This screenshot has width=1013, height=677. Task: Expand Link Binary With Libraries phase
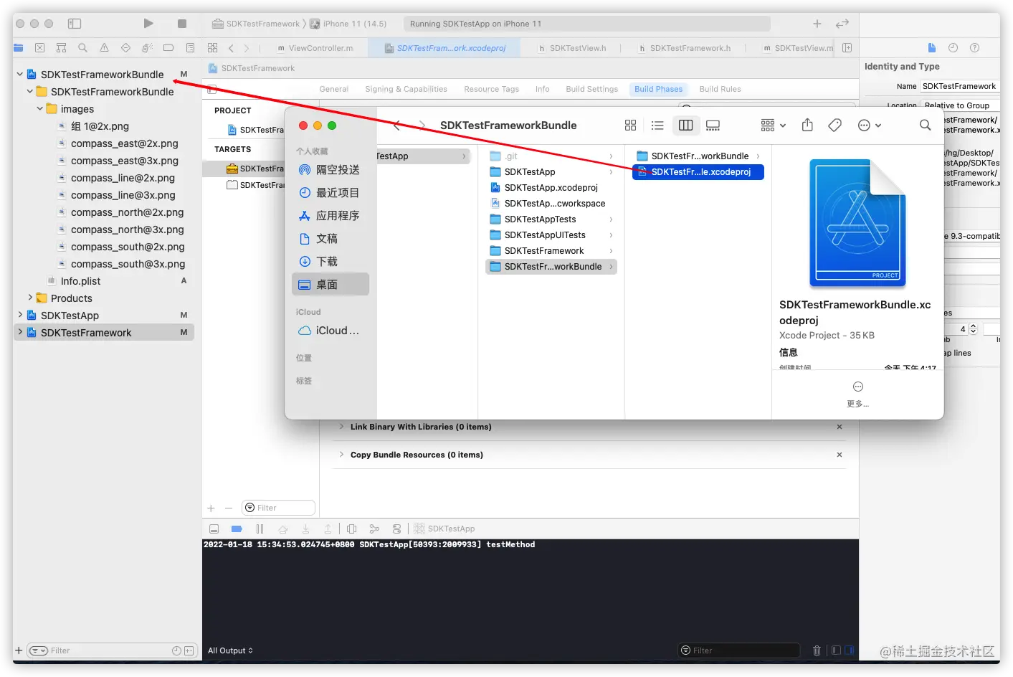pyautogui.click(x=341, y=427)
